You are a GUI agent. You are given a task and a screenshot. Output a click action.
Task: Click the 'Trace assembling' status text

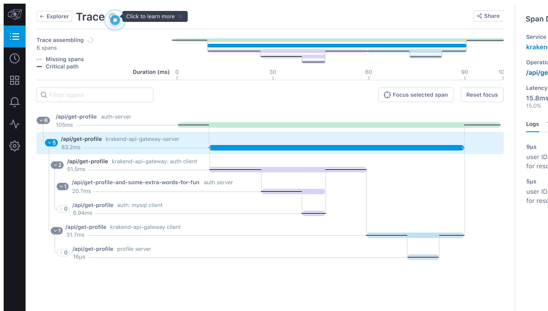60,40
